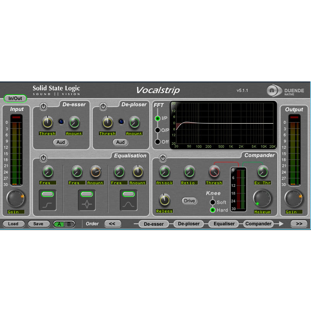Toggle the Equalisation power button
The width and height of the screenshot is (311, 311).
(43, 158)
